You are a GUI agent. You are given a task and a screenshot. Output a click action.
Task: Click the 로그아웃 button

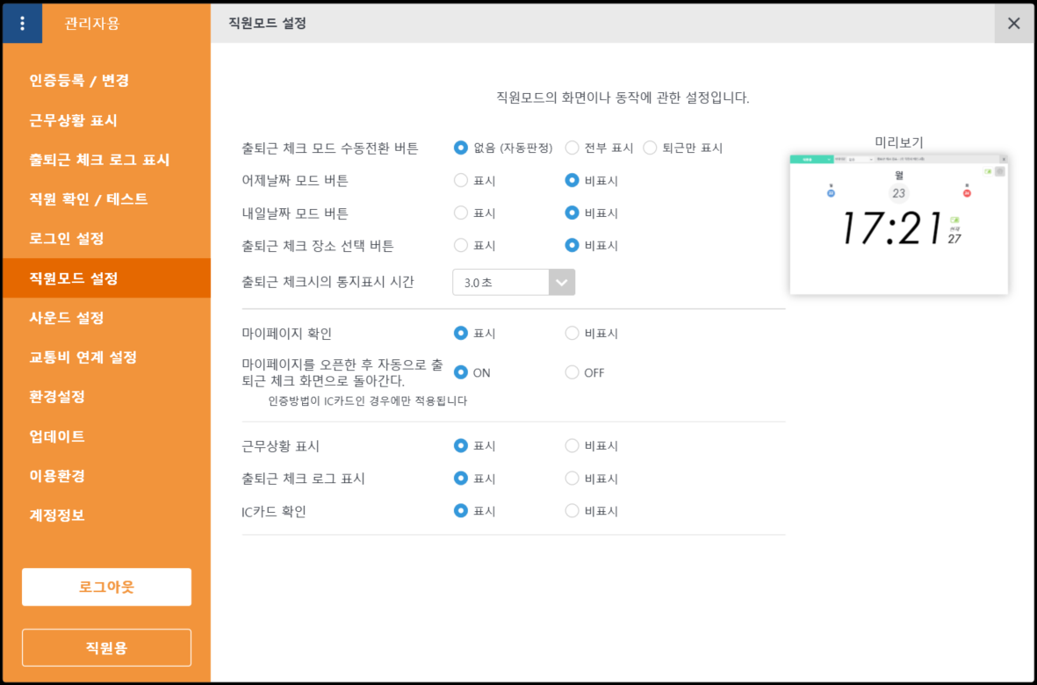pyautogui.click(x=106, y=587)
